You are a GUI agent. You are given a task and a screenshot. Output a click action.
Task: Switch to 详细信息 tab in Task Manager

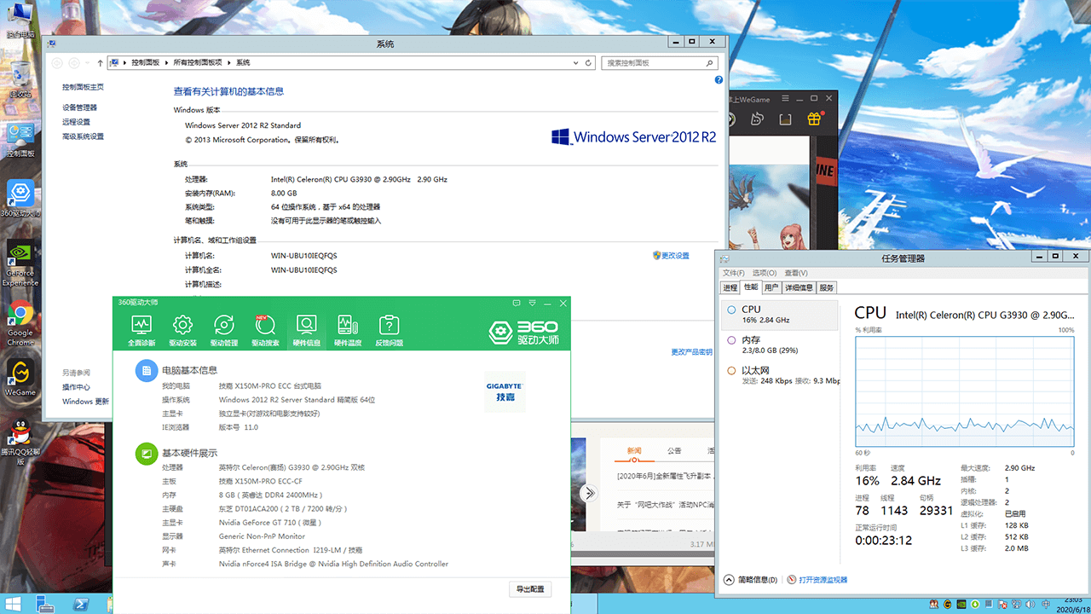click(x=799, y=287)
